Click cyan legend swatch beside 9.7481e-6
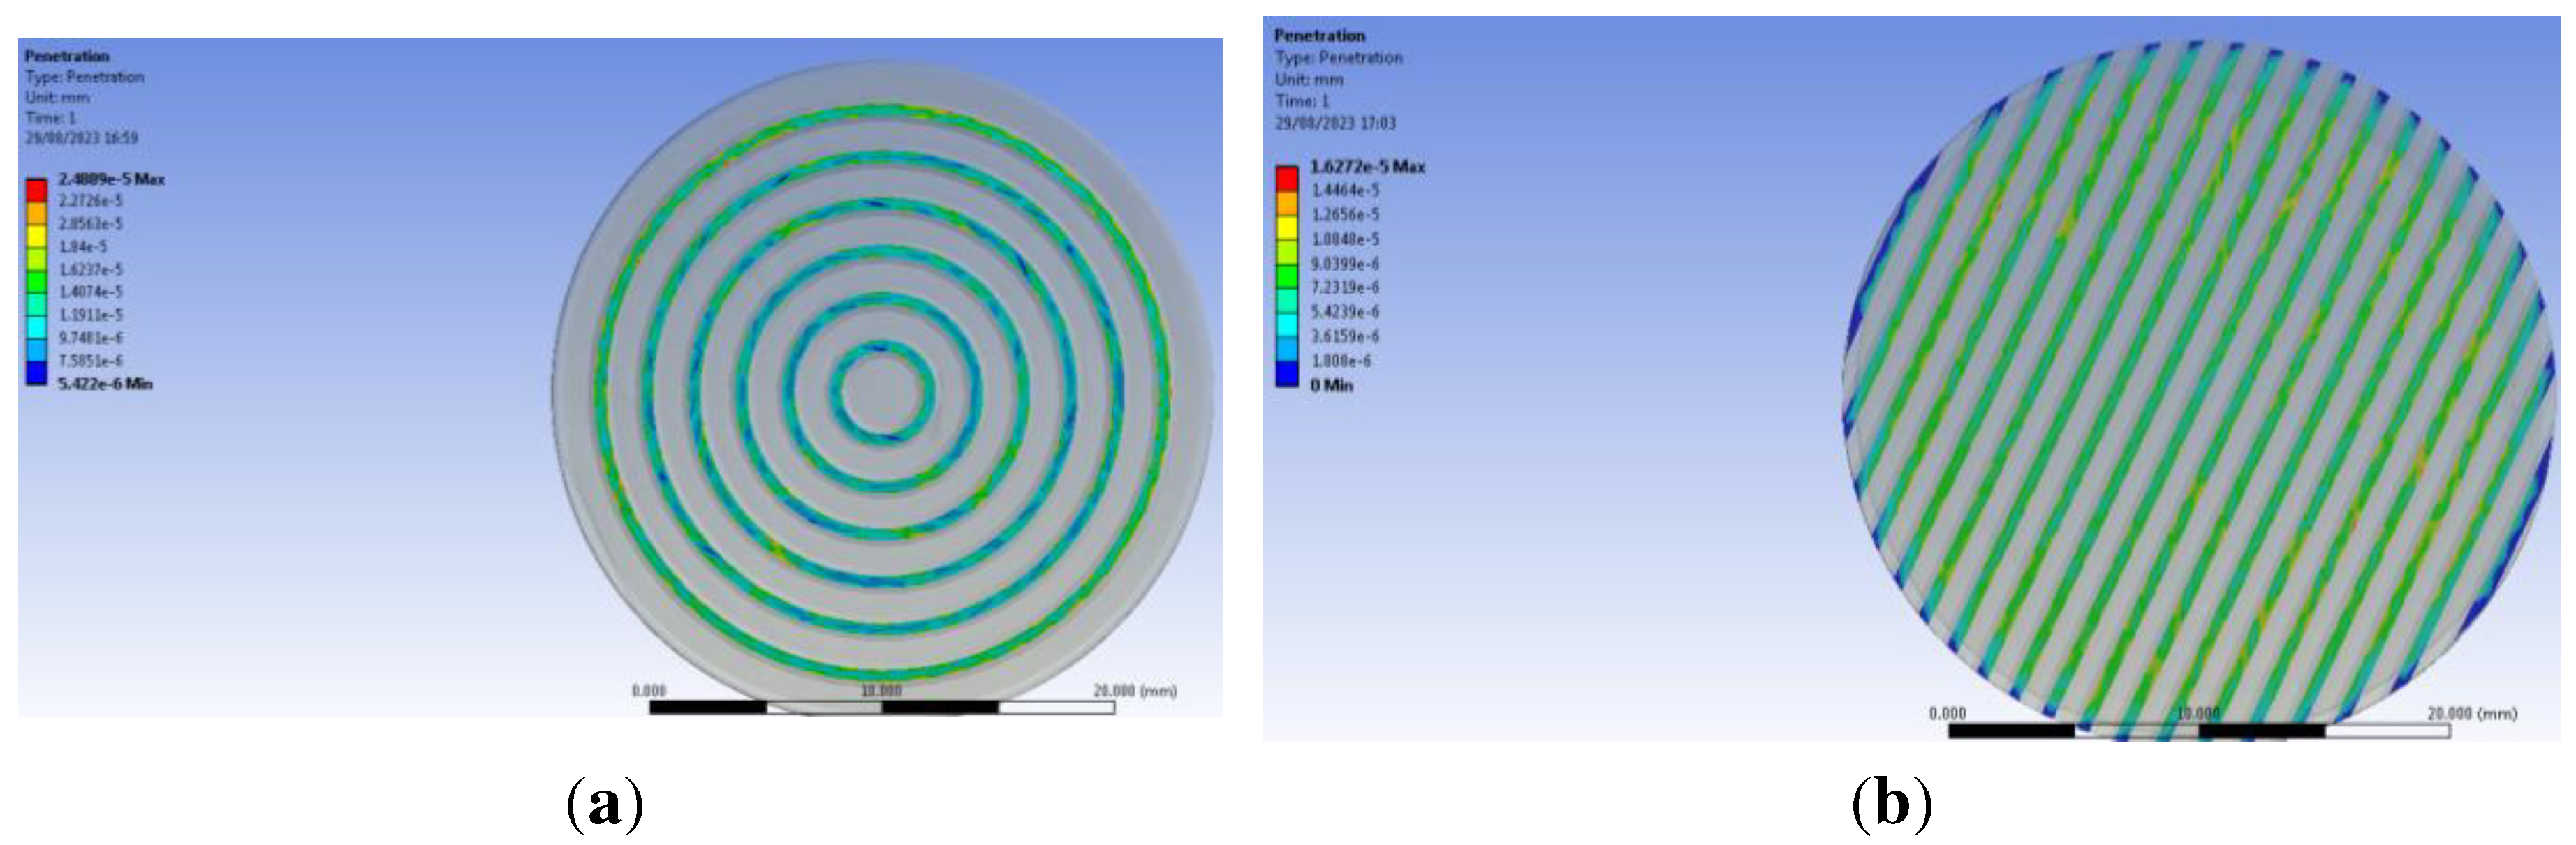The height and width of the screenshot is (845, 2576). coord(36,328)
